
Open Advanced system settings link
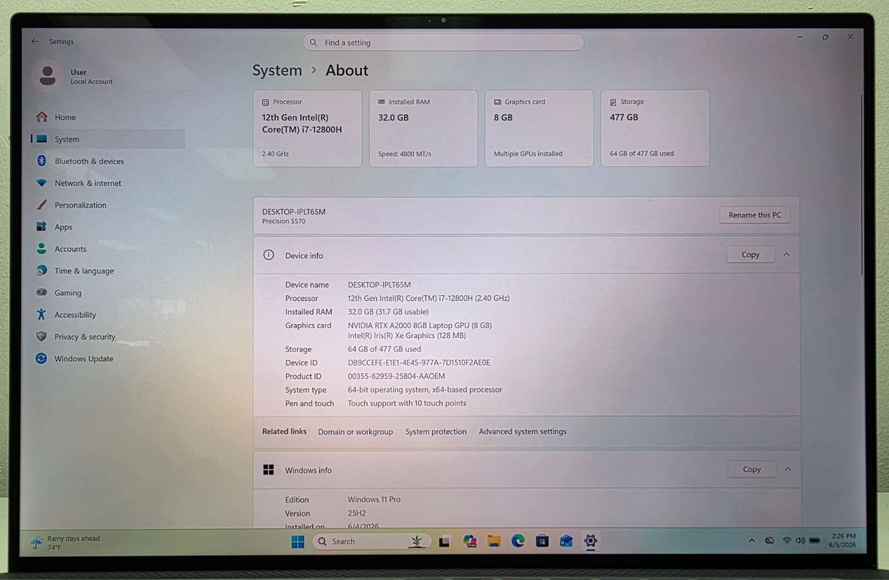point(522,432)
